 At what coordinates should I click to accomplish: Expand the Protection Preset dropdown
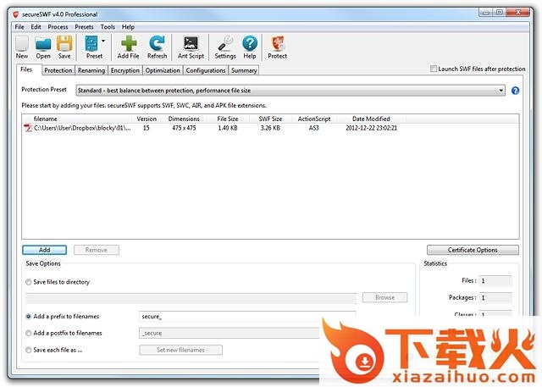click(x=501, y=90)
